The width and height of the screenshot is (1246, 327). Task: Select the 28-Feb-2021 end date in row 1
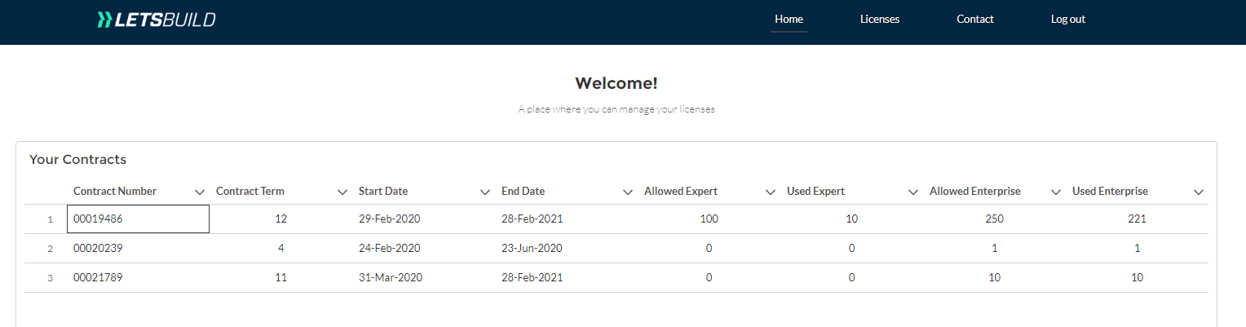click(x=532, y=219)
